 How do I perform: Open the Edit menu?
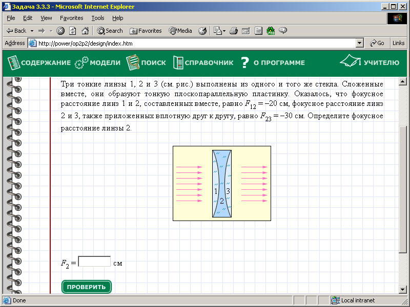(28, 18)
